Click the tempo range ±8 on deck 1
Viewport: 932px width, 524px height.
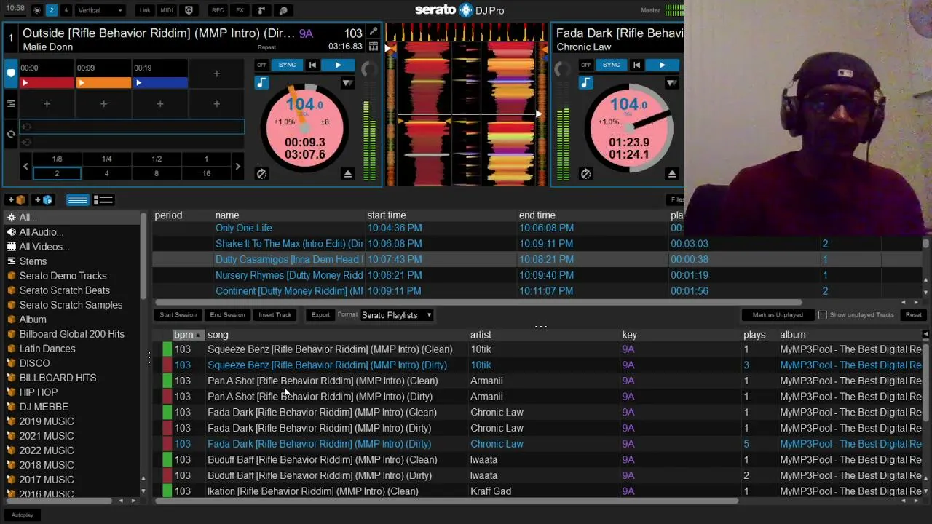click(x=325, y=122)
